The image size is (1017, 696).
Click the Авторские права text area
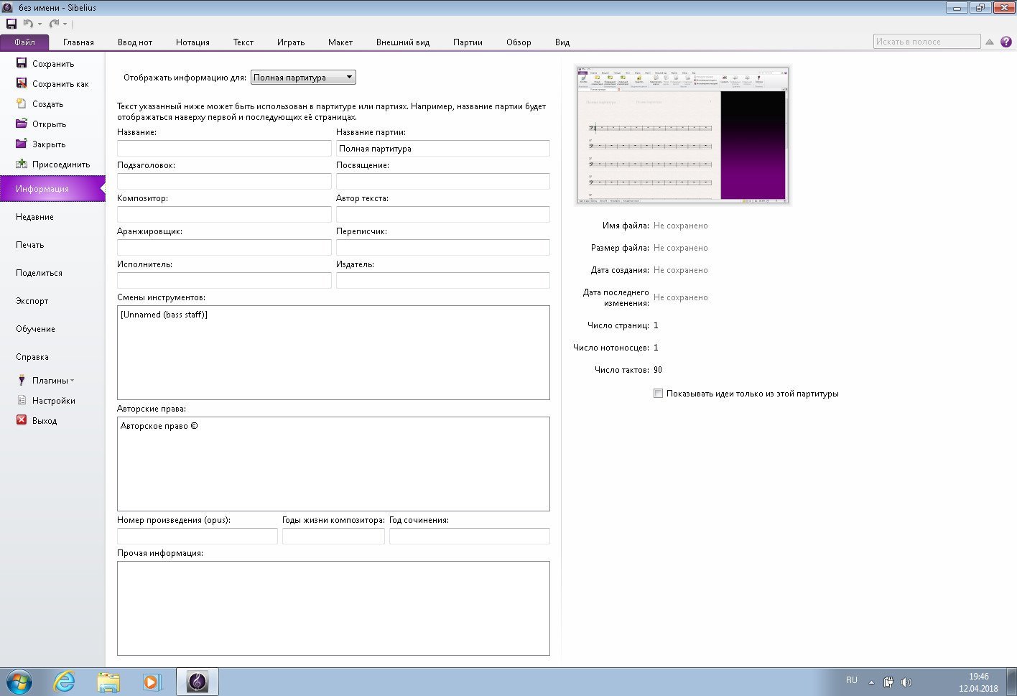tap(333, 463)
